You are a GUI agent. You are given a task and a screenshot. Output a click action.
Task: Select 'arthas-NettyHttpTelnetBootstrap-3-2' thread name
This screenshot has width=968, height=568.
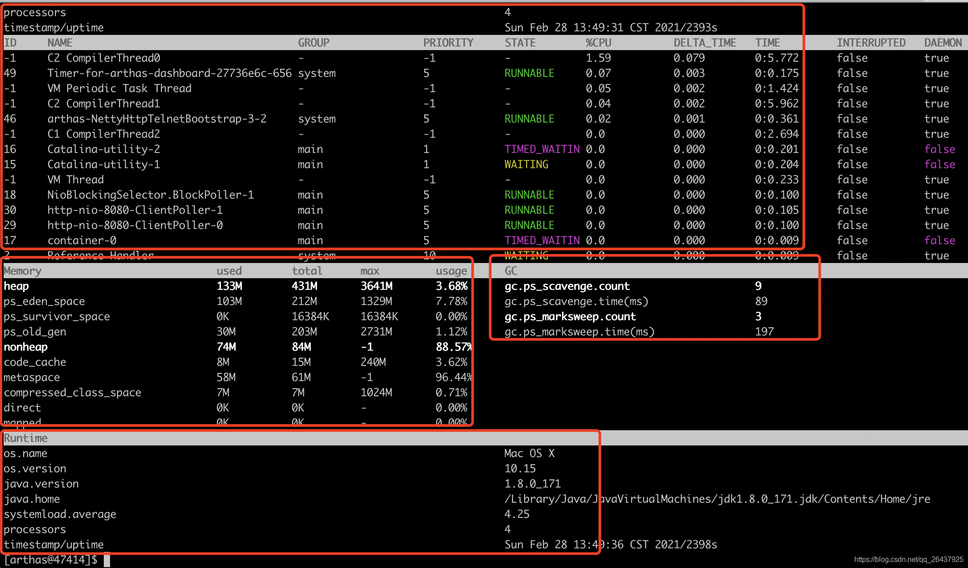[x=157, y=119]
